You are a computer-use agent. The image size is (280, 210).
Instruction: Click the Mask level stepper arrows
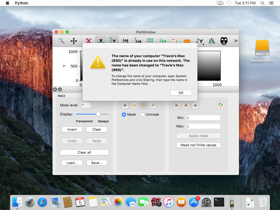pyautogui.click(x=94, y=105)
